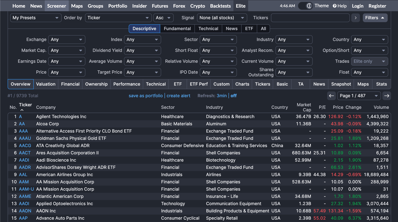Open the Order by Ticker dropdown
The width and height of the screenshot is (398, 222).
click(118, 18)
